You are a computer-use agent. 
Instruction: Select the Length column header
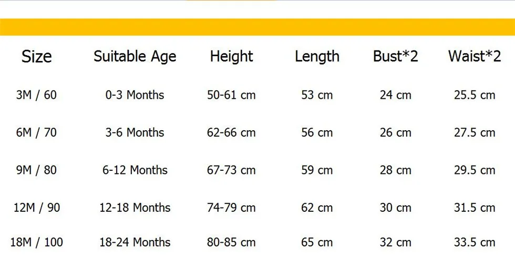pos(317,56)
